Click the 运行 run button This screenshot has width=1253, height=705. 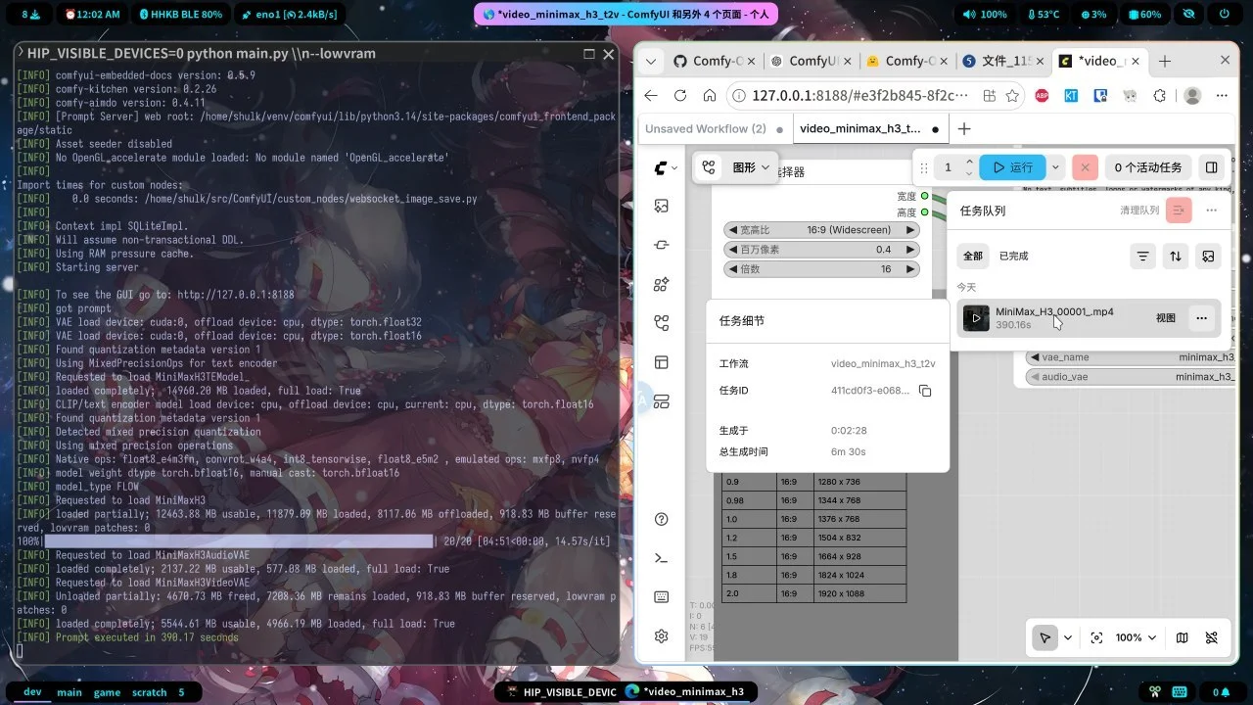click(1012, 167)
